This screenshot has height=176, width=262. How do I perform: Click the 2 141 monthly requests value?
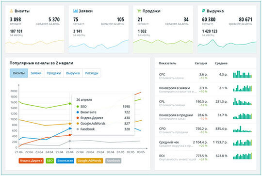click(78, 31)
